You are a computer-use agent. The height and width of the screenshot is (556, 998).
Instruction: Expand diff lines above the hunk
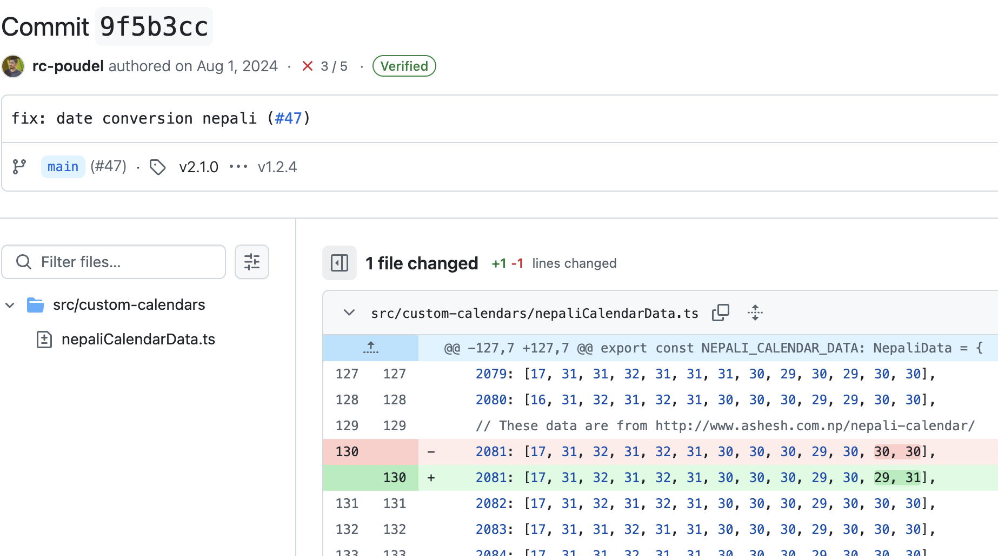(371, 348)
